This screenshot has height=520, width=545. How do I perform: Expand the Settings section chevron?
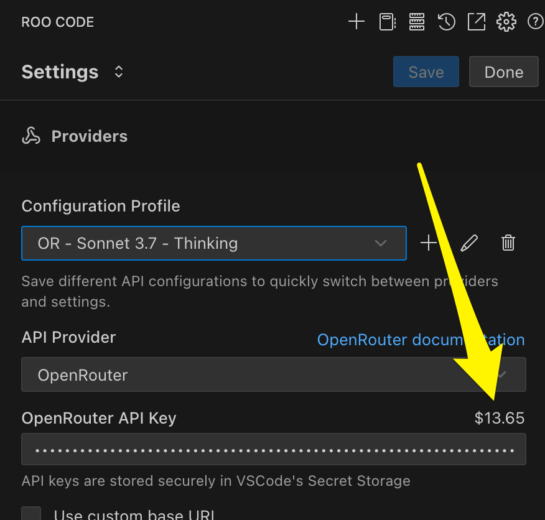pos(118,72)
